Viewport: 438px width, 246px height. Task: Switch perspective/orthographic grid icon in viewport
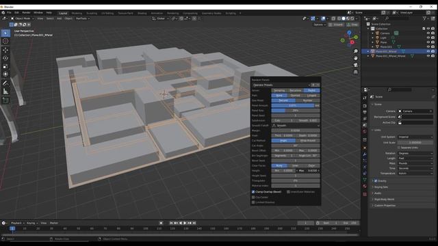(355, 72)
